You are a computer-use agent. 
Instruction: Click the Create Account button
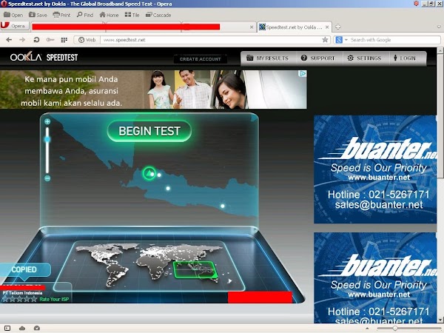pyautogui.click(x=201, y=59)
